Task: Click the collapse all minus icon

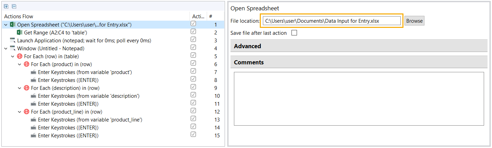Action: (x=14, y=7)
